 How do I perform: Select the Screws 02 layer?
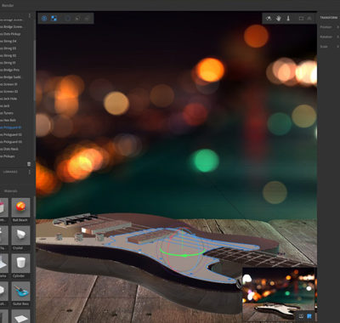tap(9, 92)
